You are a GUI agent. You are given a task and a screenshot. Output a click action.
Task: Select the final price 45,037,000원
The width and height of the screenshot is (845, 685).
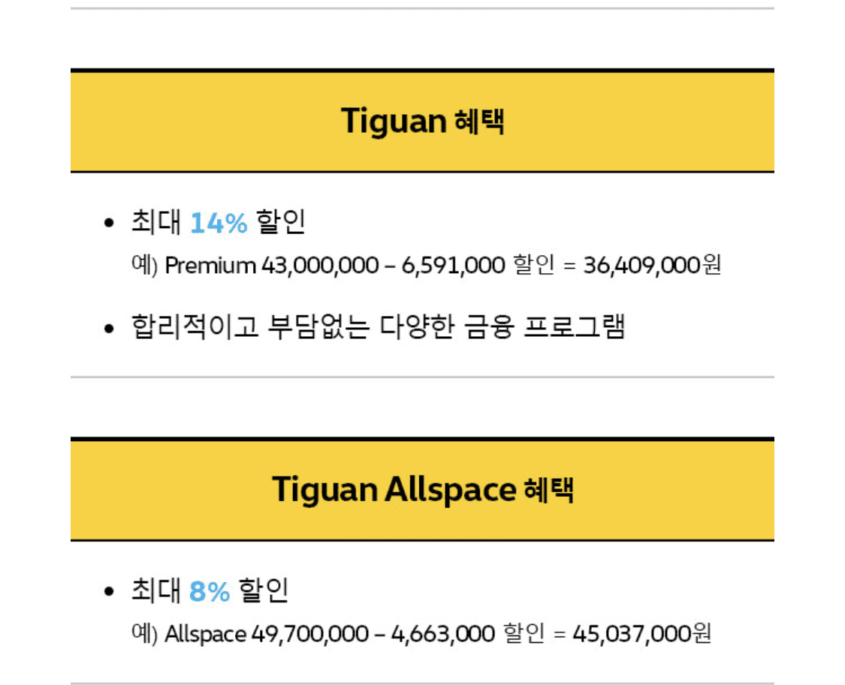coord(641,634)
